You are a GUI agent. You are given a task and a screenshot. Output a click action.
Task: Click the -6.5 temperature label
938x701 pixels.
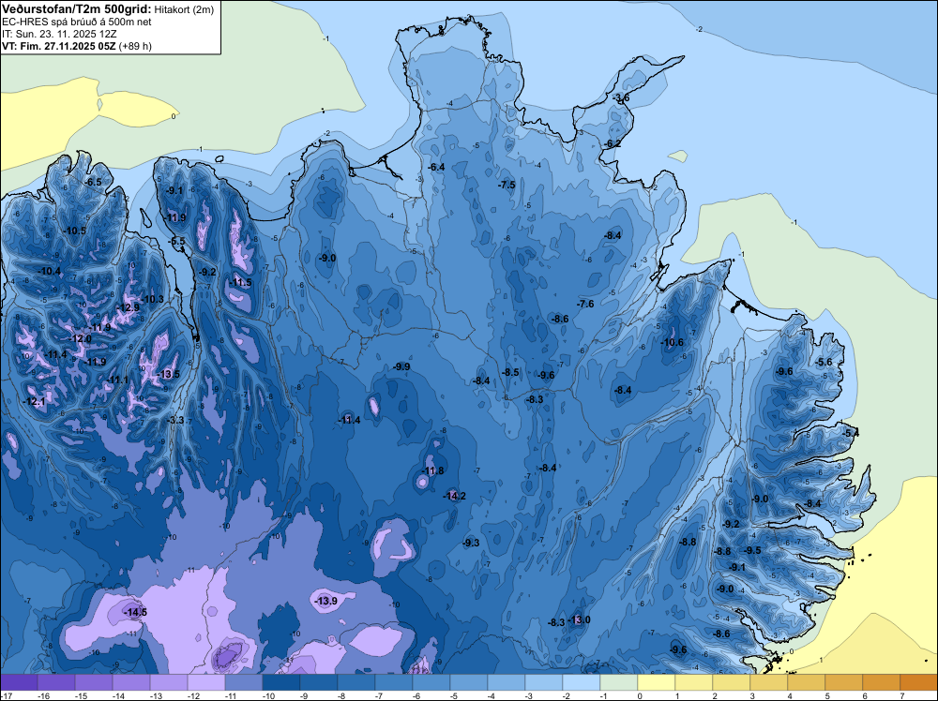[x=93, y=182]
